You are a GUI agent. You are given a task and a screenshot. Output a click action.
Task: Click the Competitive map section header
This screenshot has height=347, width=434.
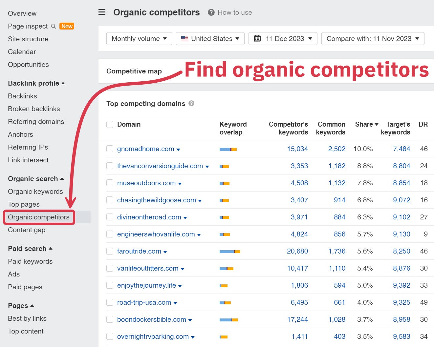coord(134,71)
